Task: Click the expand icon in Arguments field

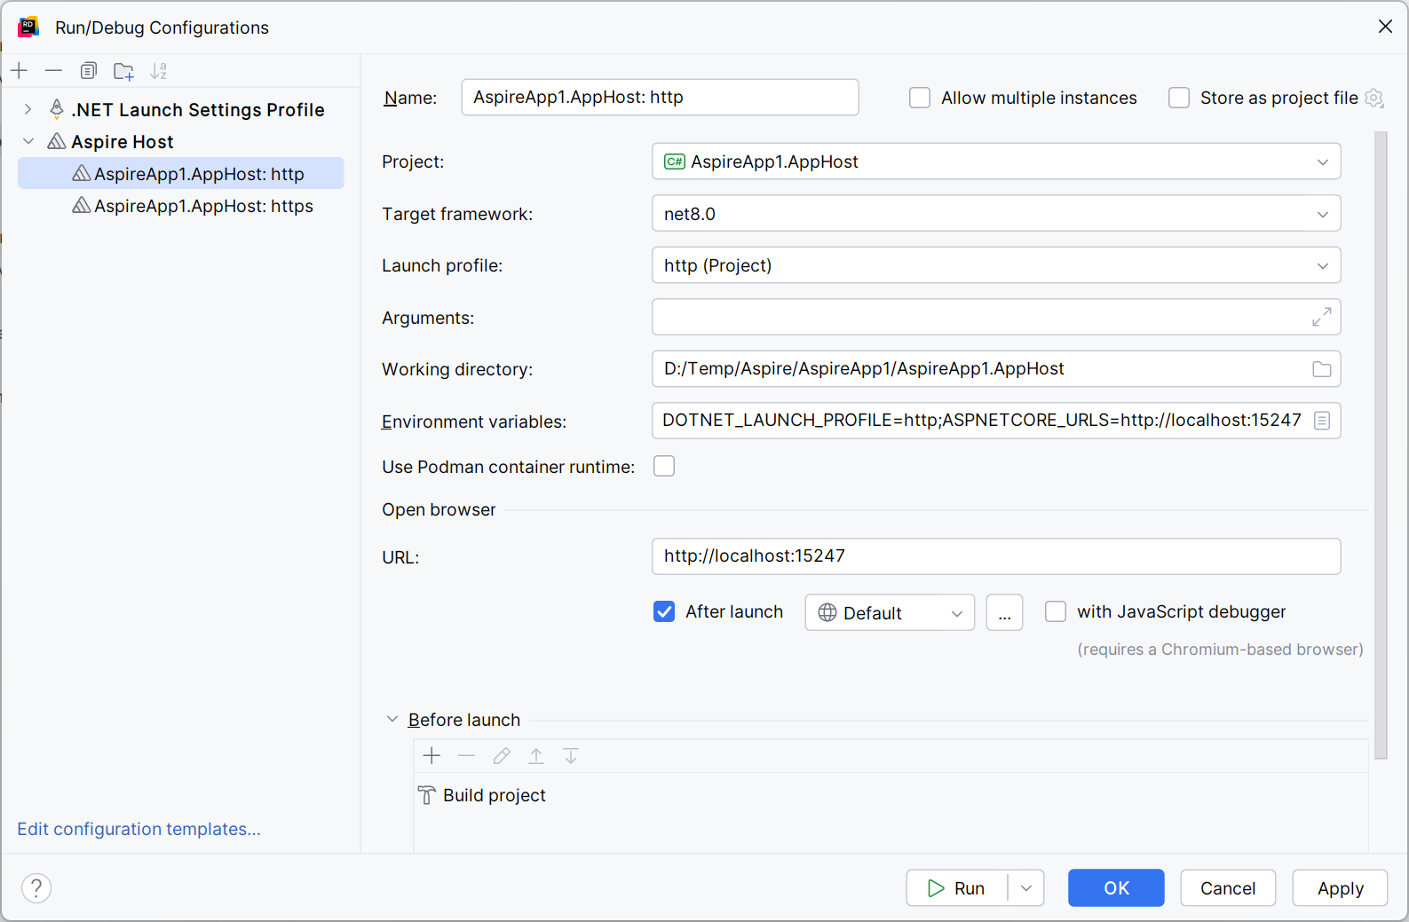Action: coord(1321,317)
